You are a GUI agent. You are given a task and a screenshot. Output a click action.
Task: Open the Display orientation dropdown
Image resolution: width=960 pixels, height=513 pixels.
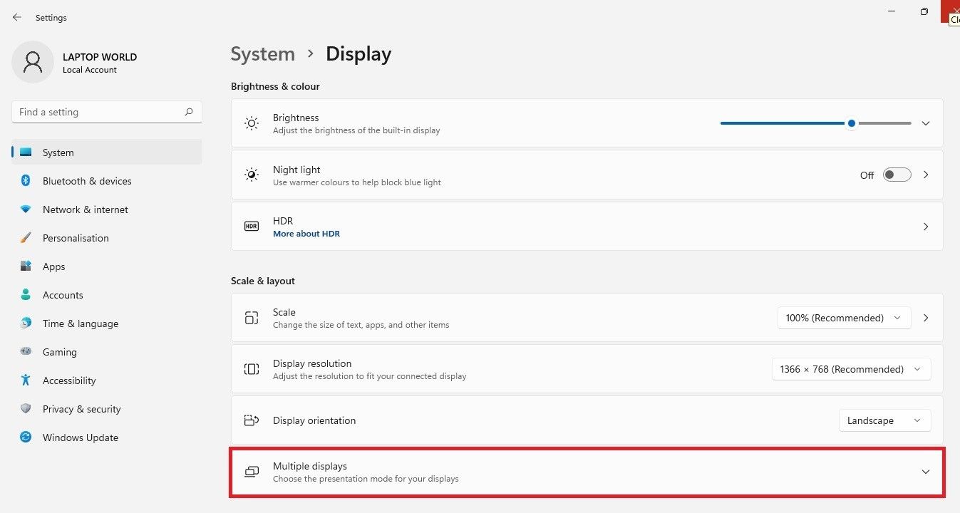(x=884, y=420)
